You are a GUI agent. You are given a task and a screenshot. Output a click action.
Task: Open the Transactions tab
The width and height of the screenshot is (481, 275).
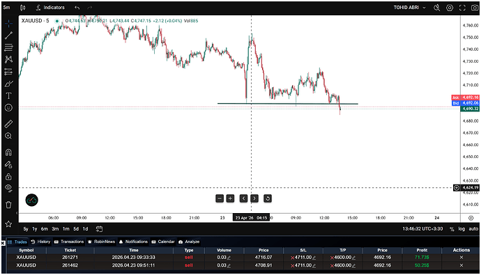pyautogui.click(x=69, y=242)
